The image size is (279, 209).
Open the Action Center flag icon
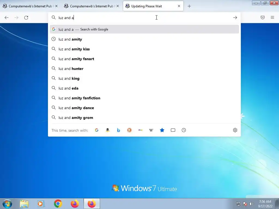[x=245, y=204]
